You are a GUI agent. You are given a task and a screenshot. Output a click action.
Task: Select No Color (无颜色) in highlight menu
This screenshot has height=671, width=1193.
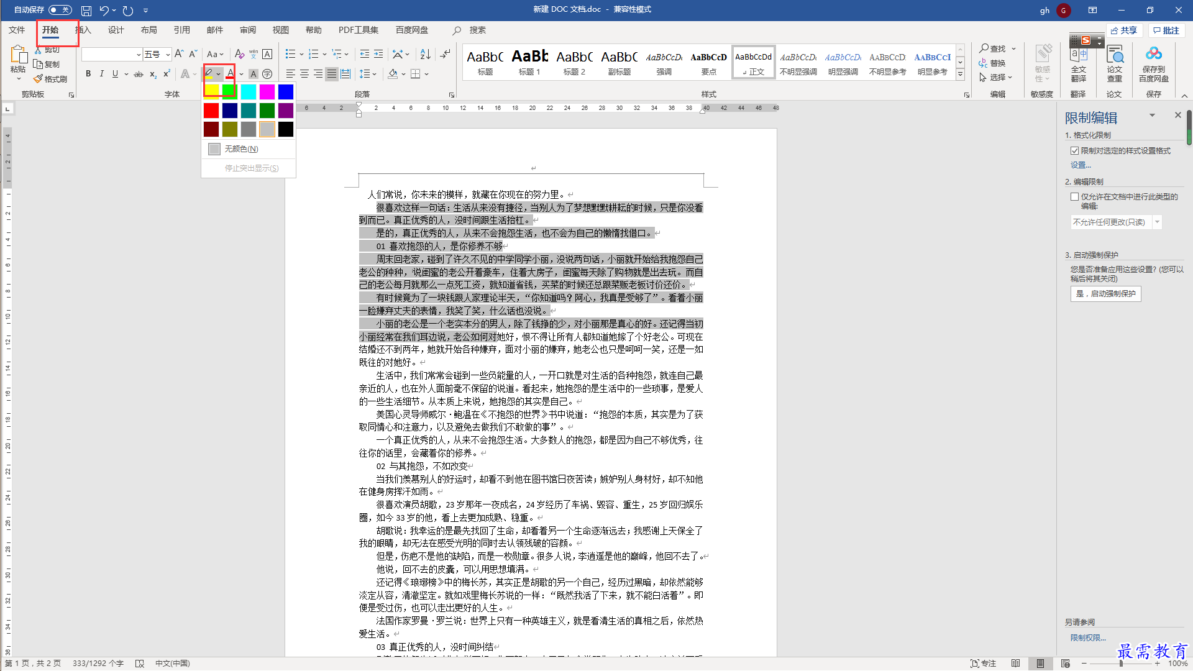249,149
